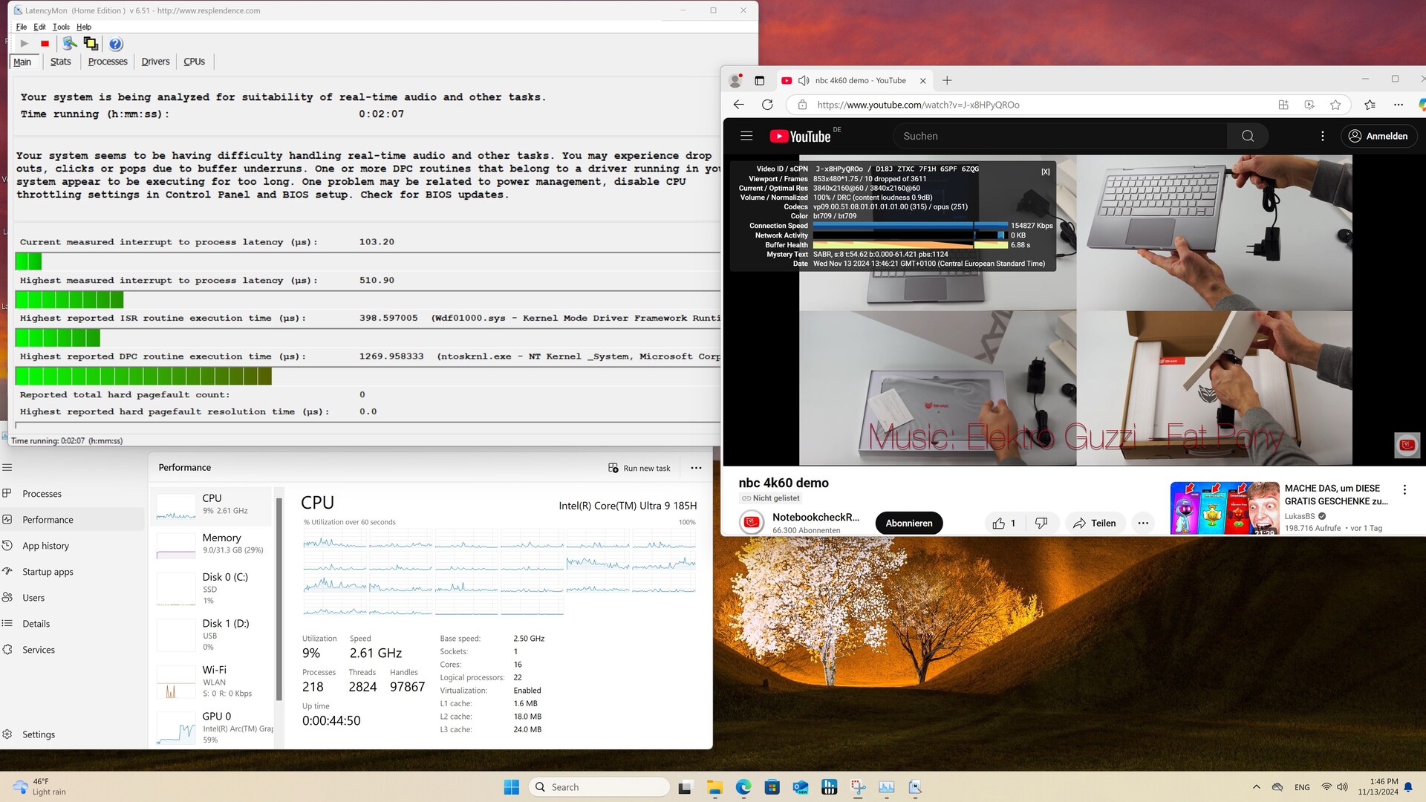The height and width of the screenshot is (802, 1426).
Task: Open the browser favorites list icon
Action: click(1370, 105)
